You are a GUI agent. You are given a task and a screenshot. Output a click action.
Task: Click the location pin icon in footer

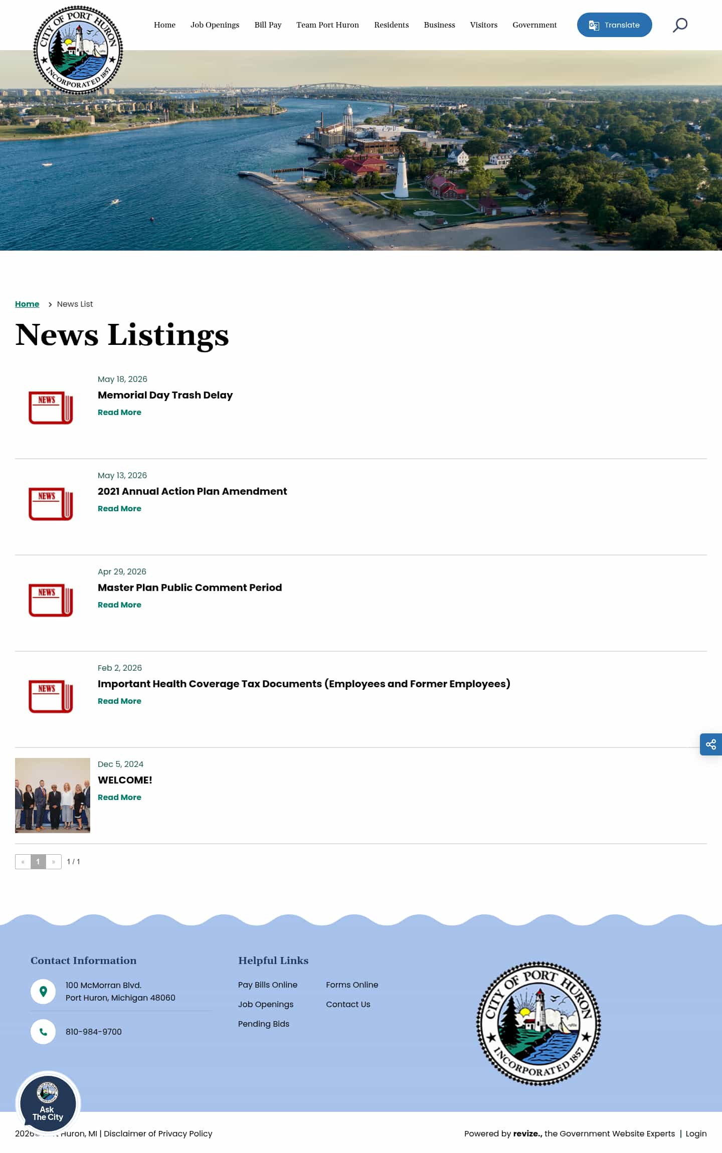point(43,992)
